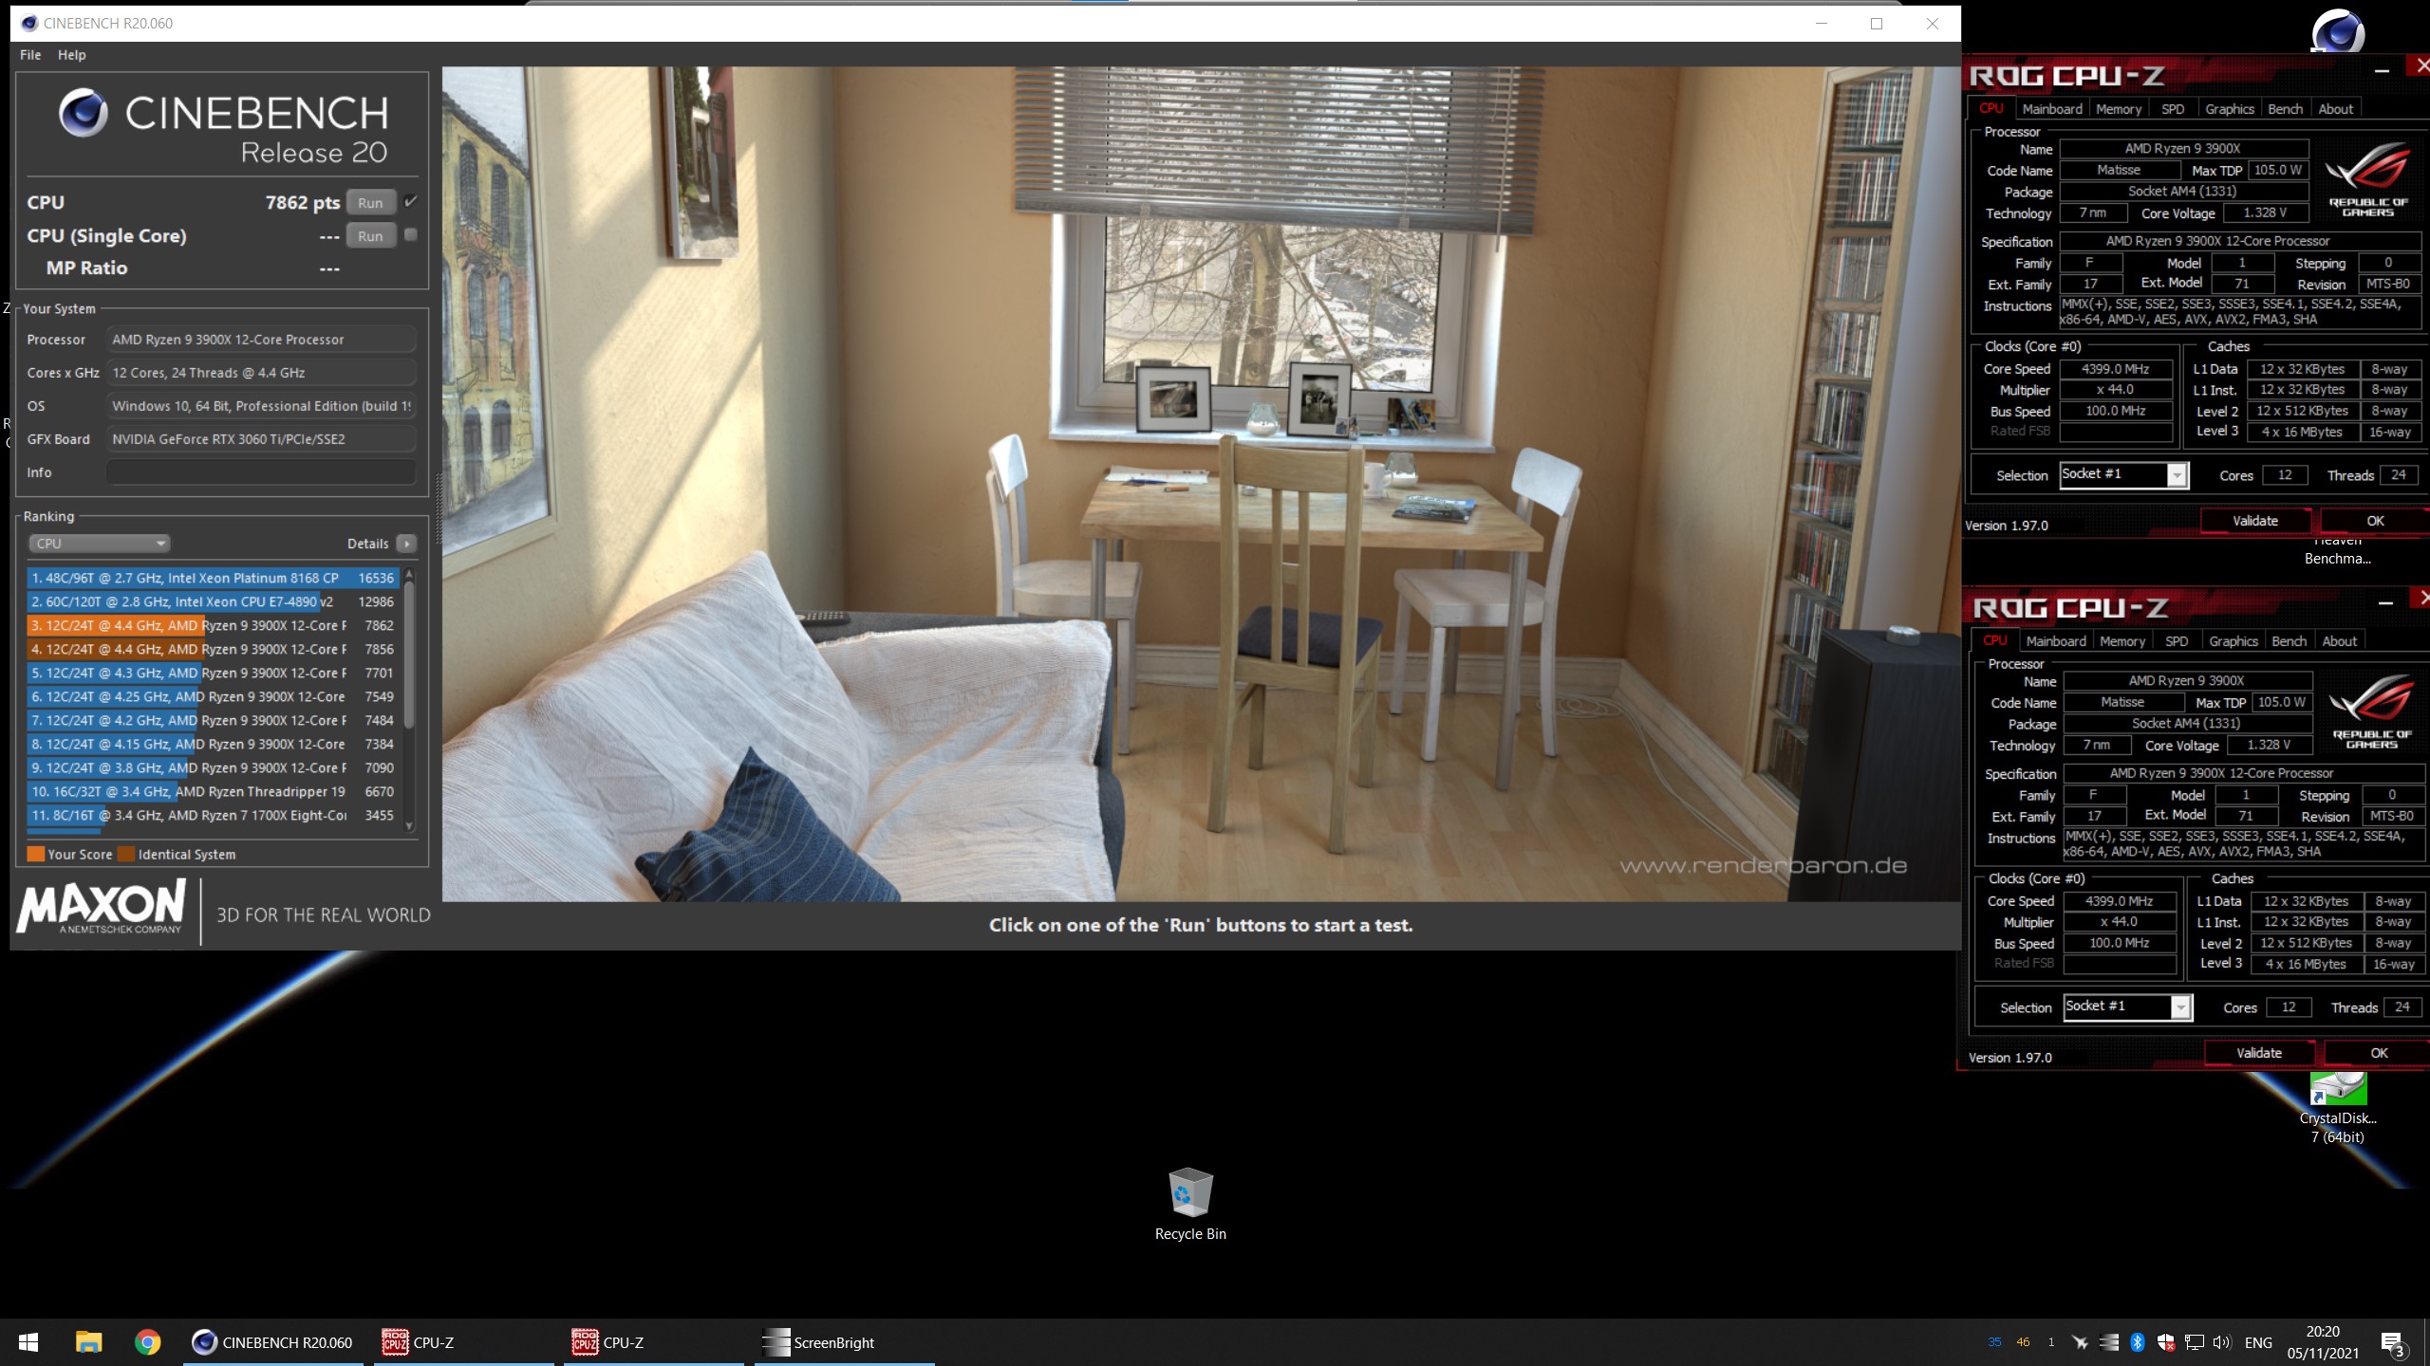
Task: Launch Google Chrome from the taskbar
Action: pos(147,1342)
